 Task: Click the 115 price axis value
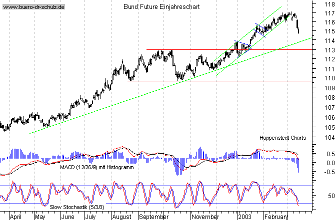pos(329,31)
